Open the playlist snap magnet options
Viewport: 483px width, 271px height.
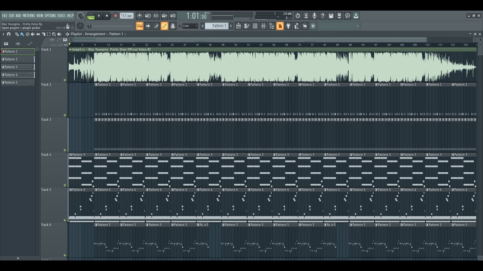(9, 34)
